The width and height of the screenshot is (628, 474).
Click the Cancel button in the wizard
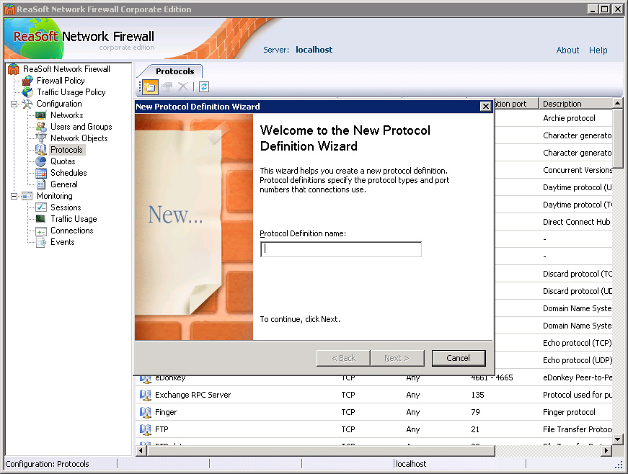[x=458, y=358]
